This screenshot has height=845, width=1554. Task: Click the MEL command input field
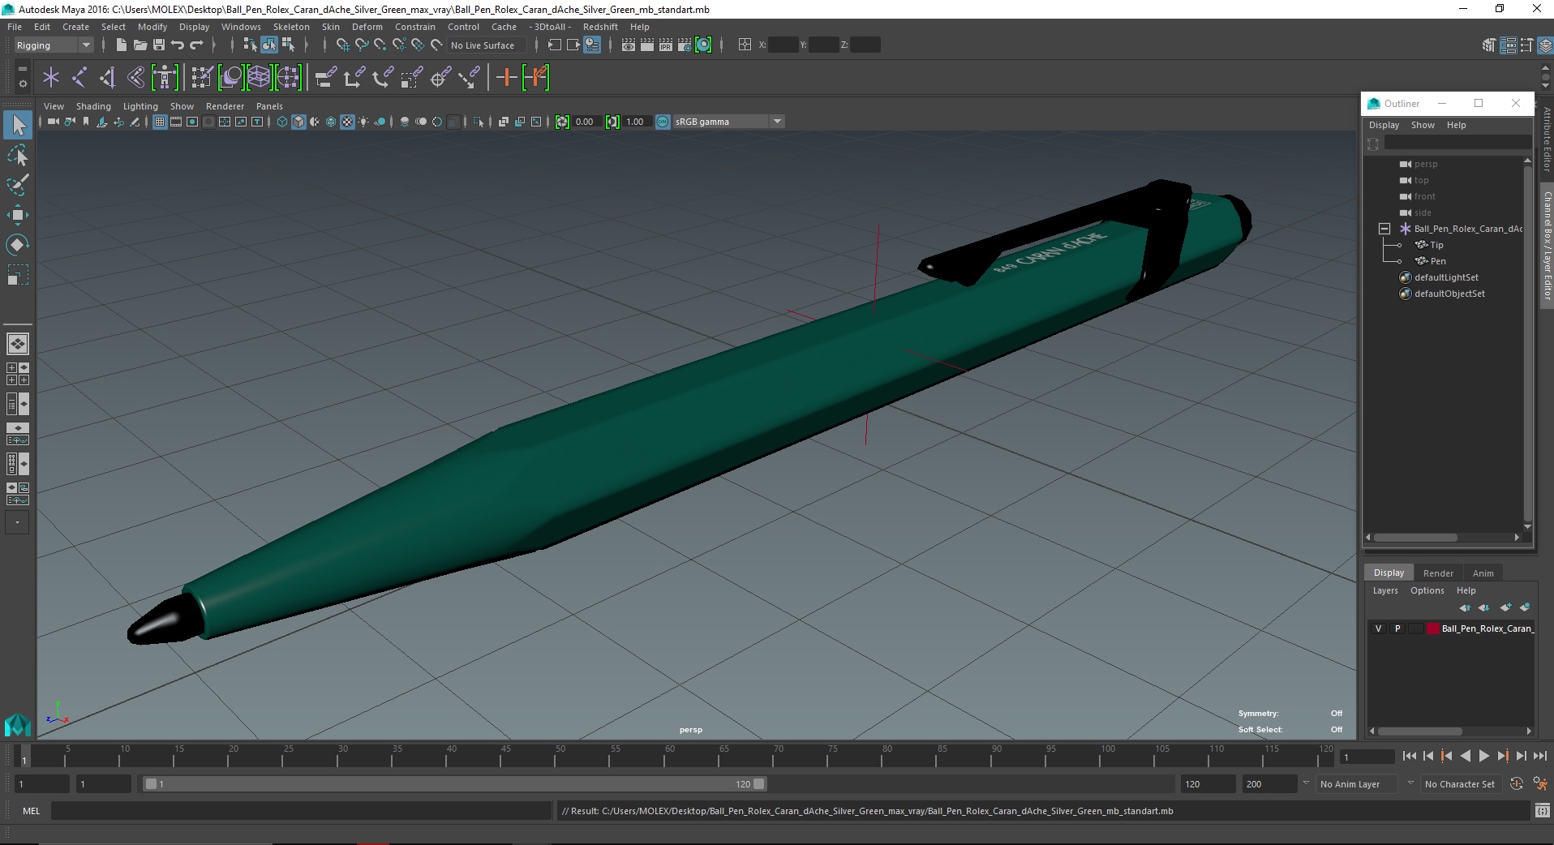(x=302, y=810)
